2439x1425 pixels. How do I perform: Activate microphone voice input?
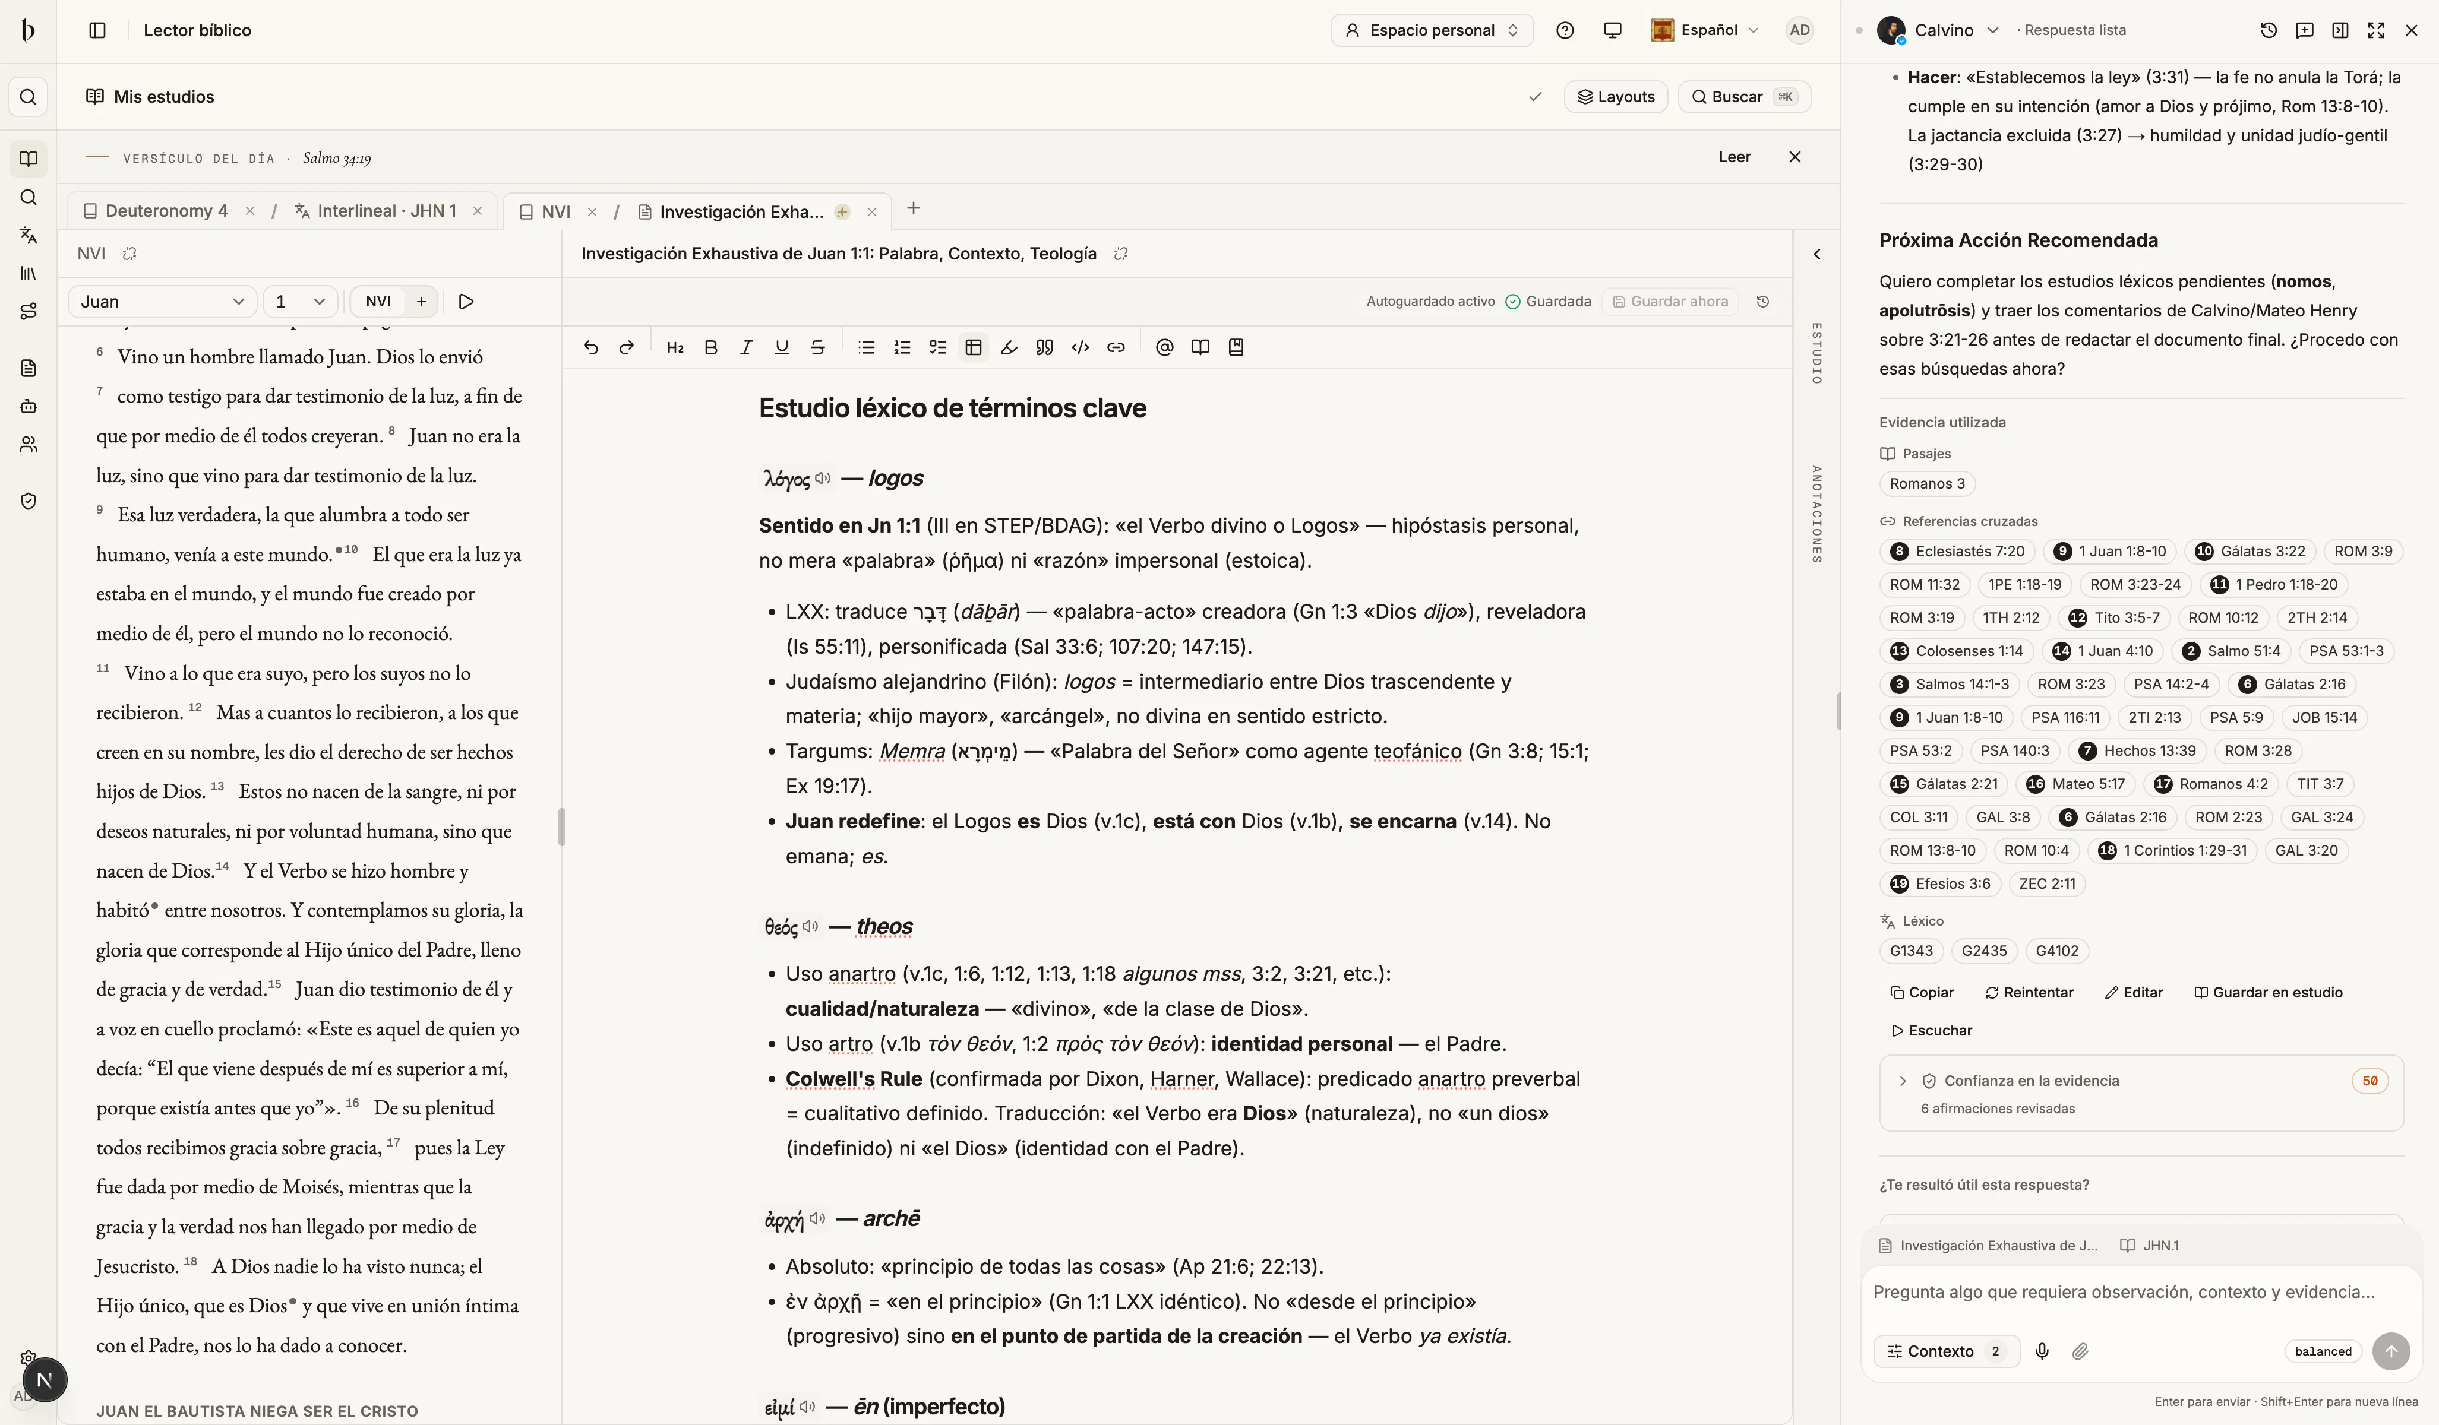(2041, 1351)
